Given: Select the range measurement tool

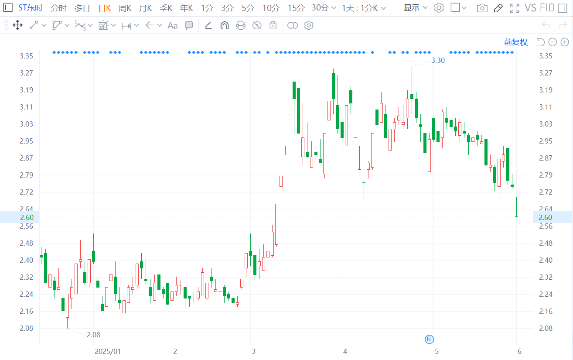Looking at the screenshot, I should (126, 26).
